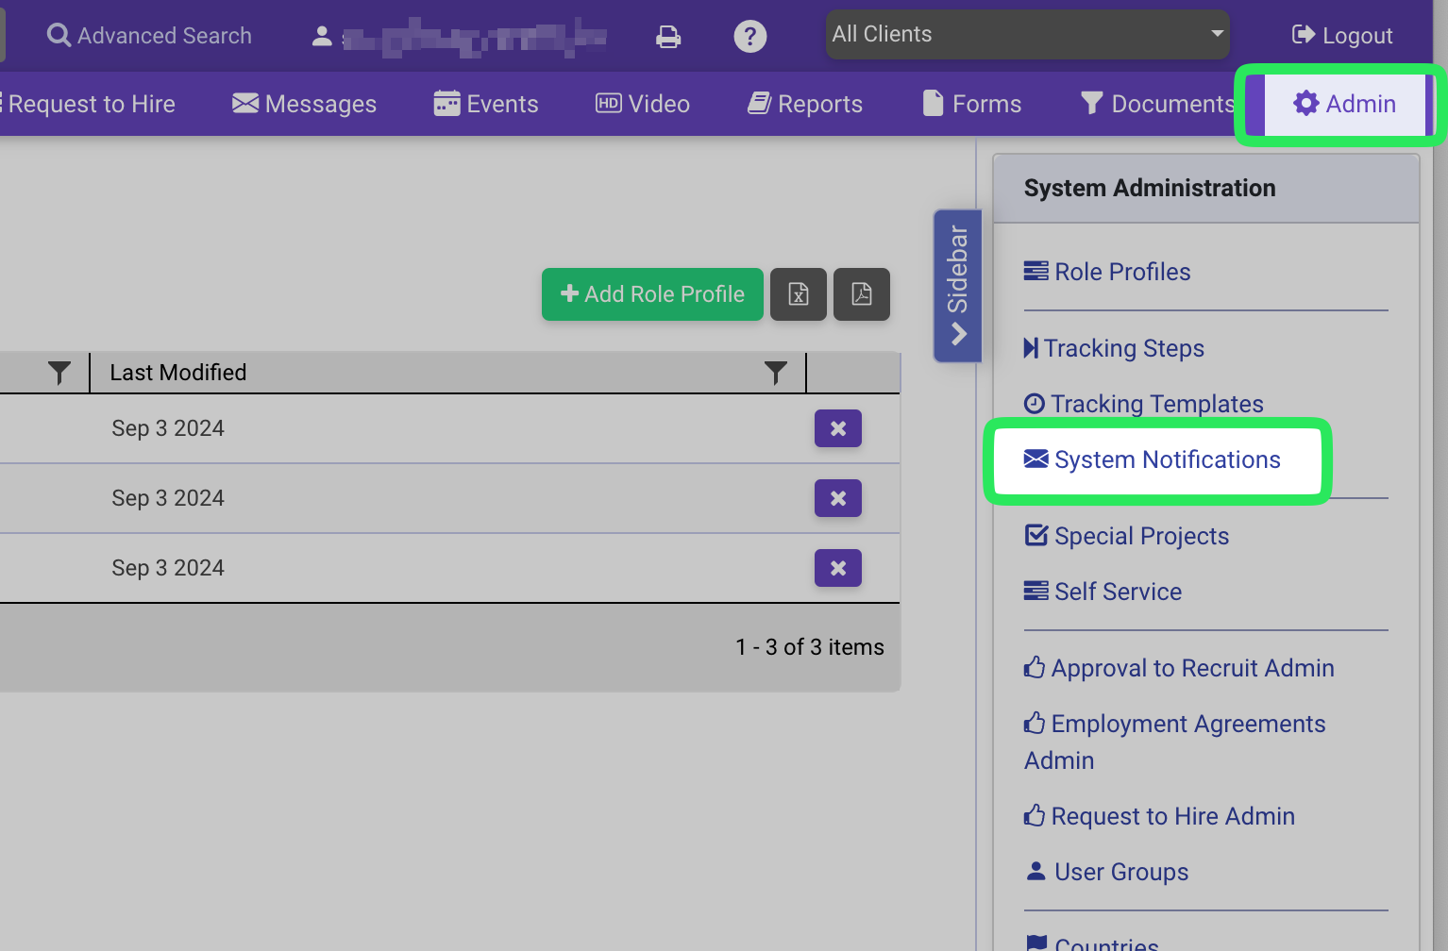This screenshot has width=1448, height=951.
Task: Log out of the application
Action: point(1342,36)
